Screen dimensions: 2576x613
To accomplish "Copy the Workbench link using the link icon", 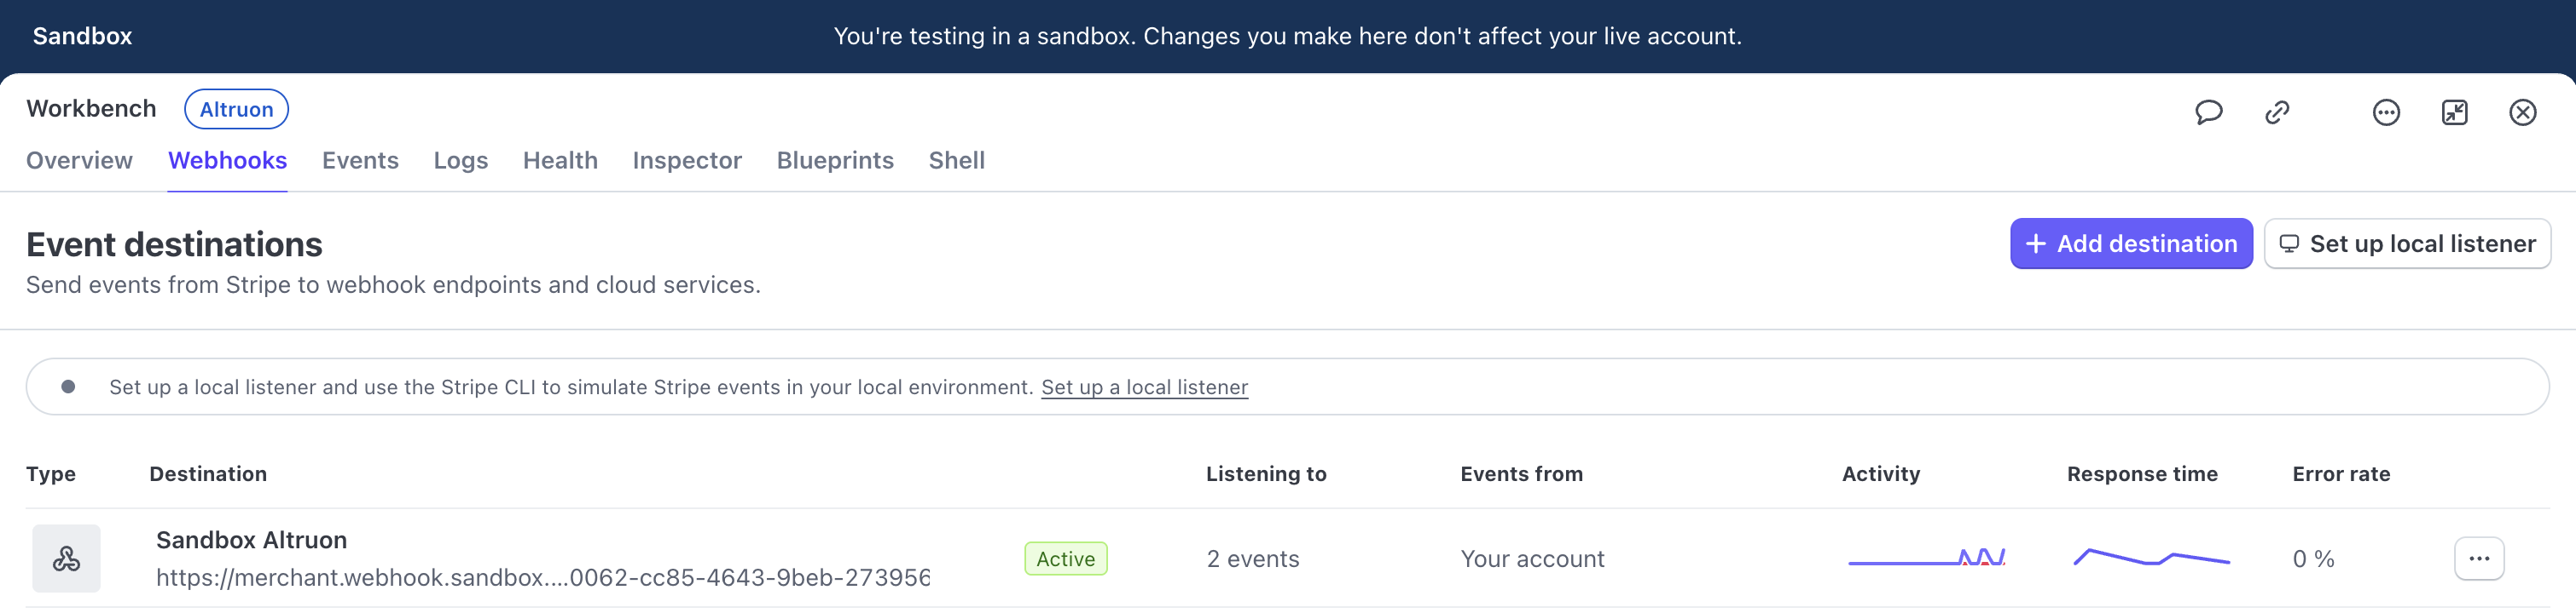I will (x=2277, y=112).
